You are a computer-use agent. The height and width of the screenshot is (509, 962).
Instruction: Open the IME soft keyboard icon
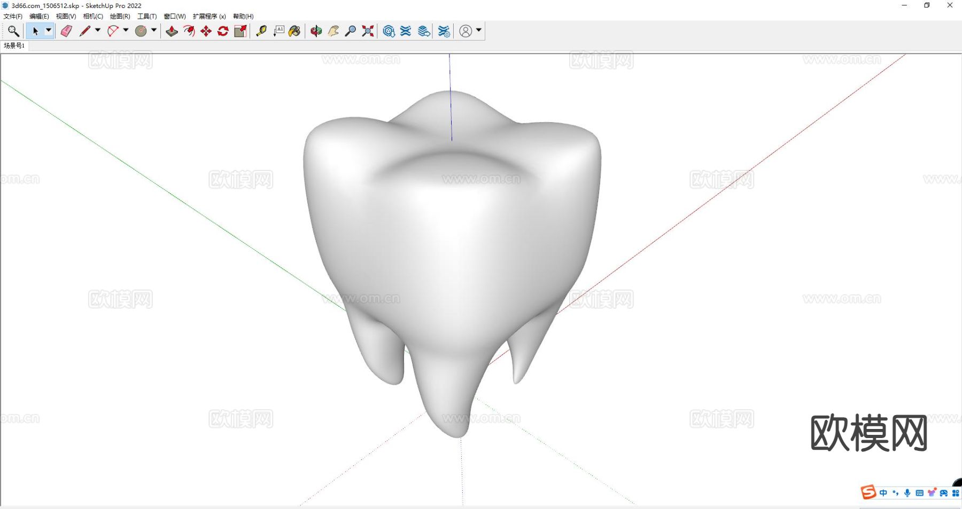point(919,493)
